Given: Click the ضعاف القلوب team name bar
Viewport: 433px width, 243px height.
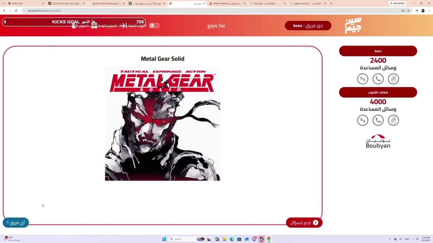Looking at the screenshot, I should pyautogui.click(x=378, y=92).
